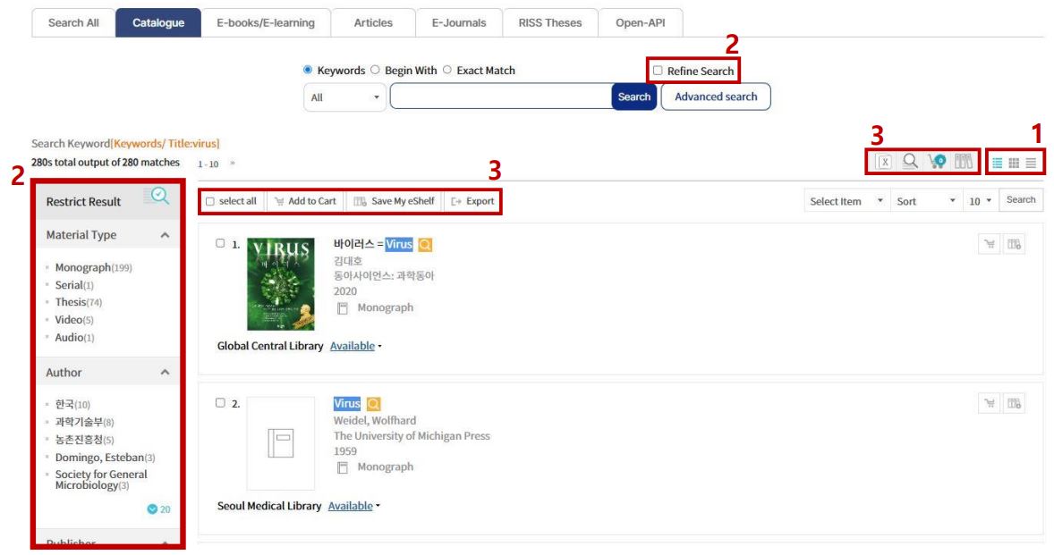The width and height of the screenshot is (1054, 555).
Task: Click the blue Search button
Action: pos(633,97)
